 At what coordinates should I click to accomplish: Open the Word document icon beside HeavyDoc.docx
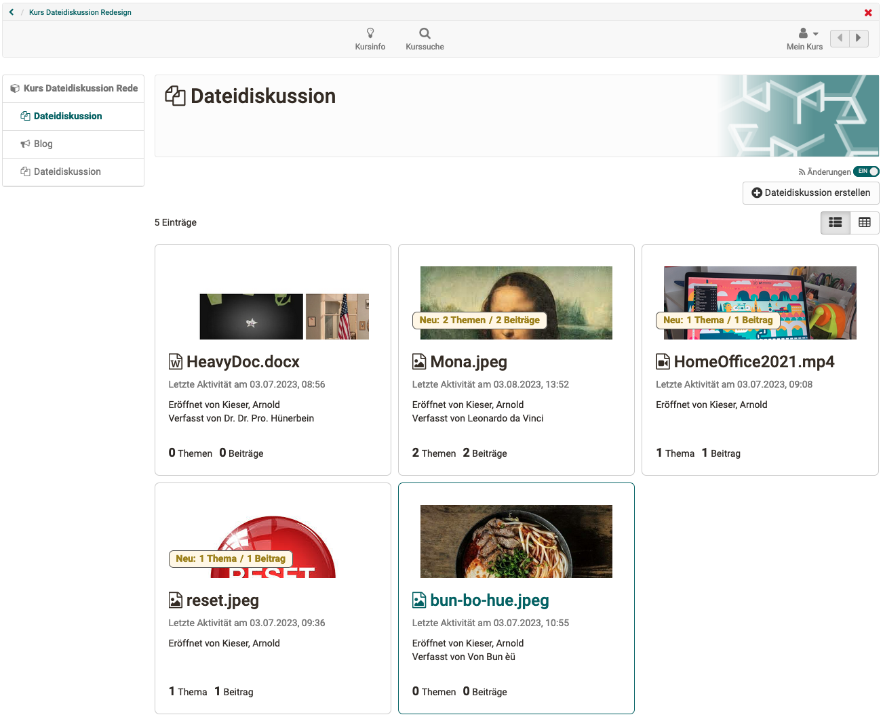(176, 361)
